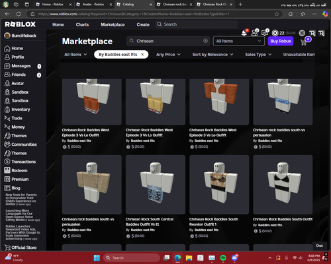331x264 pixels.
Task: Click the Buy Robux button
Action: tap(281, 41)
